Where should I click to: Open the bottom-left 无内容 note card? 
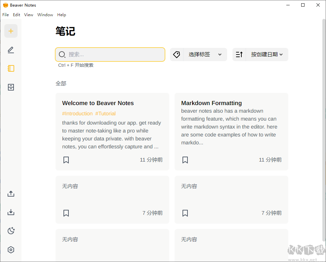tap(112, 245)
